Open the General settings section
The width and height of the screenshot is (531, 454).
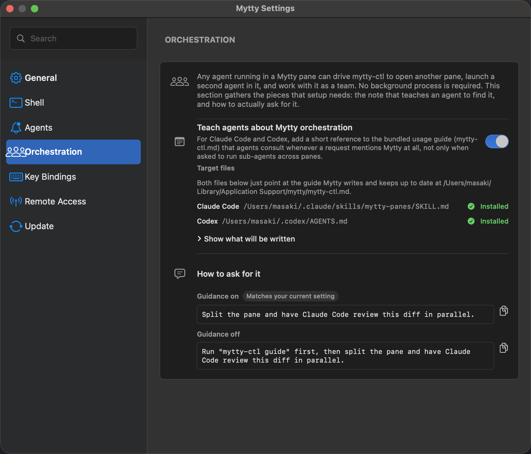pos(73,78)
